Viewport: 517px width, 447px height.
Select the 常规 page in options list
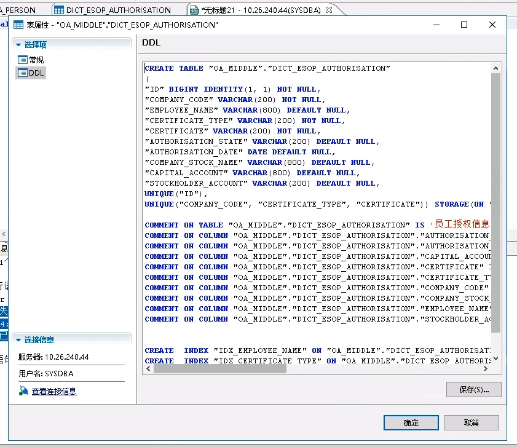coord(36,60)
